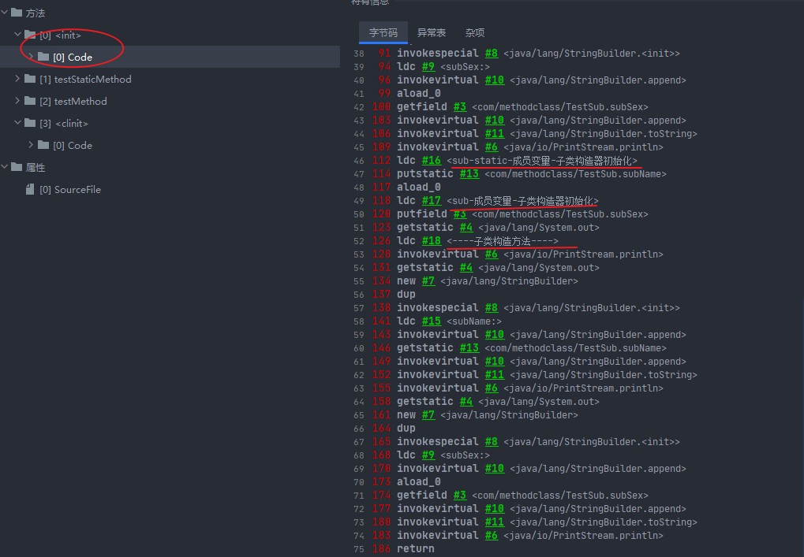Follow #3 link on line 42
Viewport: 804px width, 557px height.
coord(459,106)
